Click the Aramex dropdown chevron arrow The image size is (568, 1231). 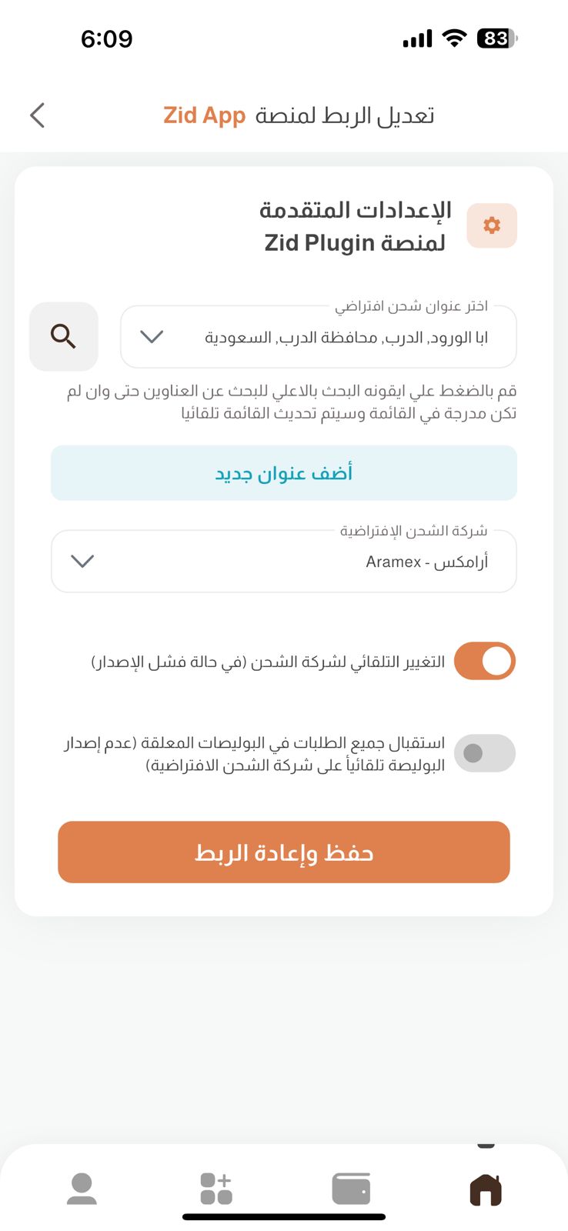coord(82,562)
